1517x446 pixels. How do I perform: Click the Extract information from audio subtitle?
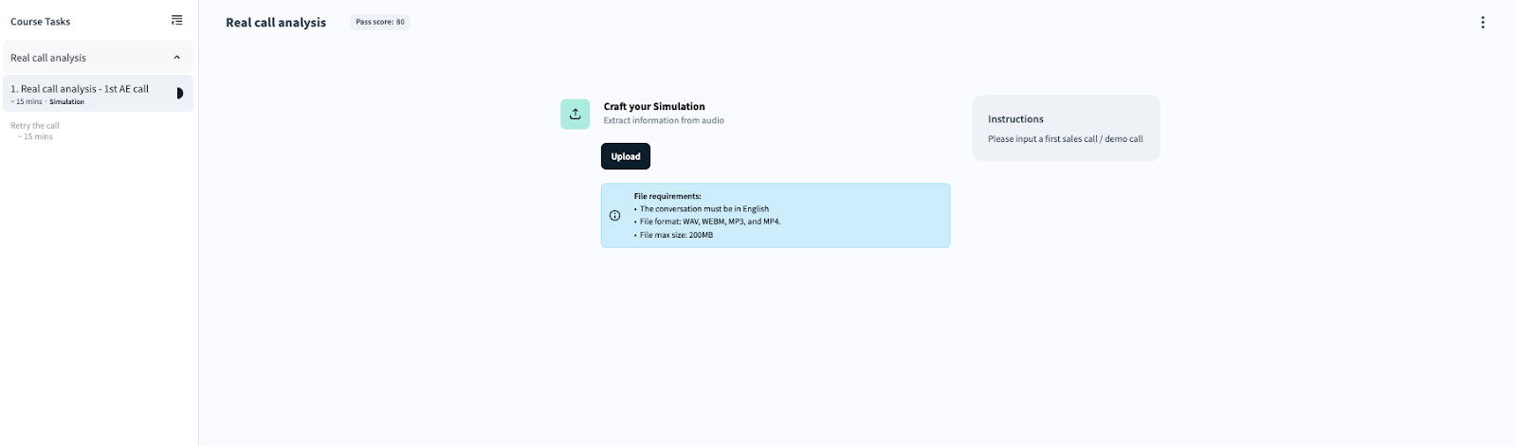(664, 121)
